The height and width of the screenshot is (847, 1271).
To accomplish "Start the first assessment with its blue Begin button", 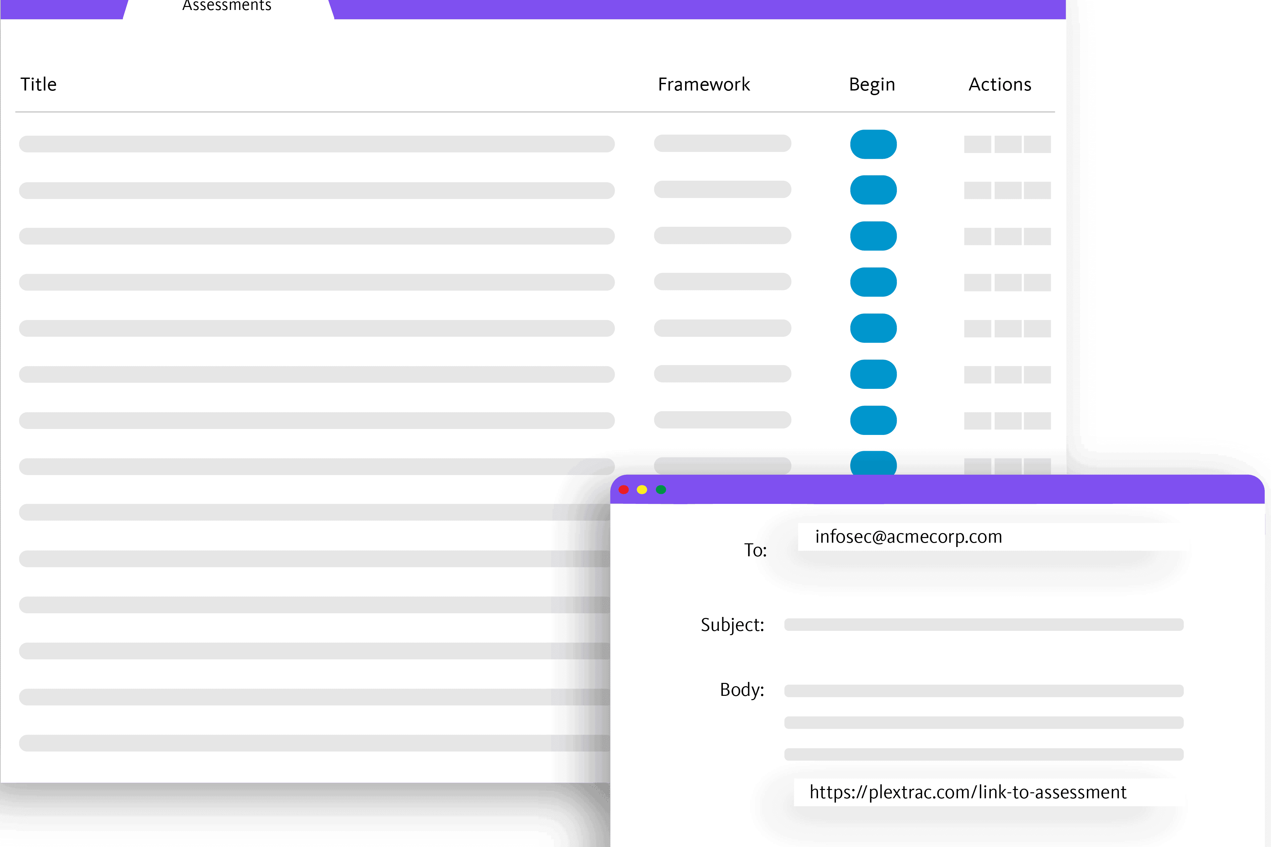I will point(873,144).
